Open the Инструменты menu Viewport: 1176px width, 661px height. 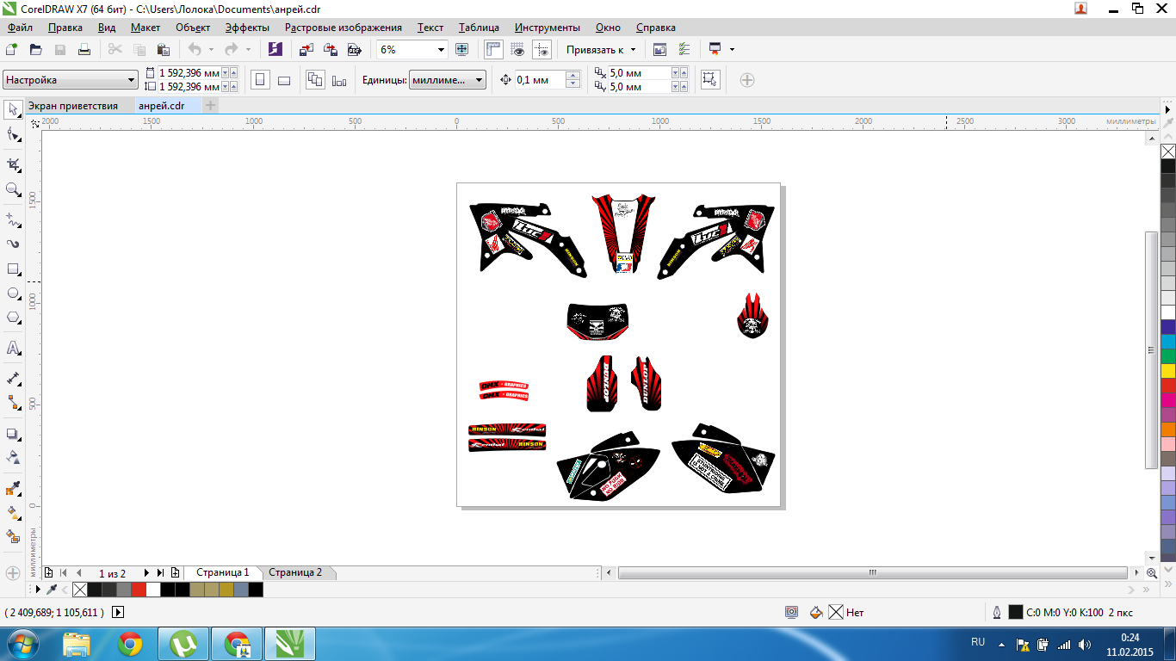[x=548, y=28]
